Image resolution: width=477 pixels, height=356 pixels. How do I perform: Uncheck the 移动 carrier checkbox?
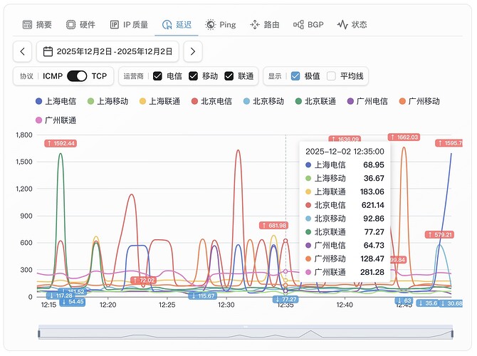(x=193, y=76)
